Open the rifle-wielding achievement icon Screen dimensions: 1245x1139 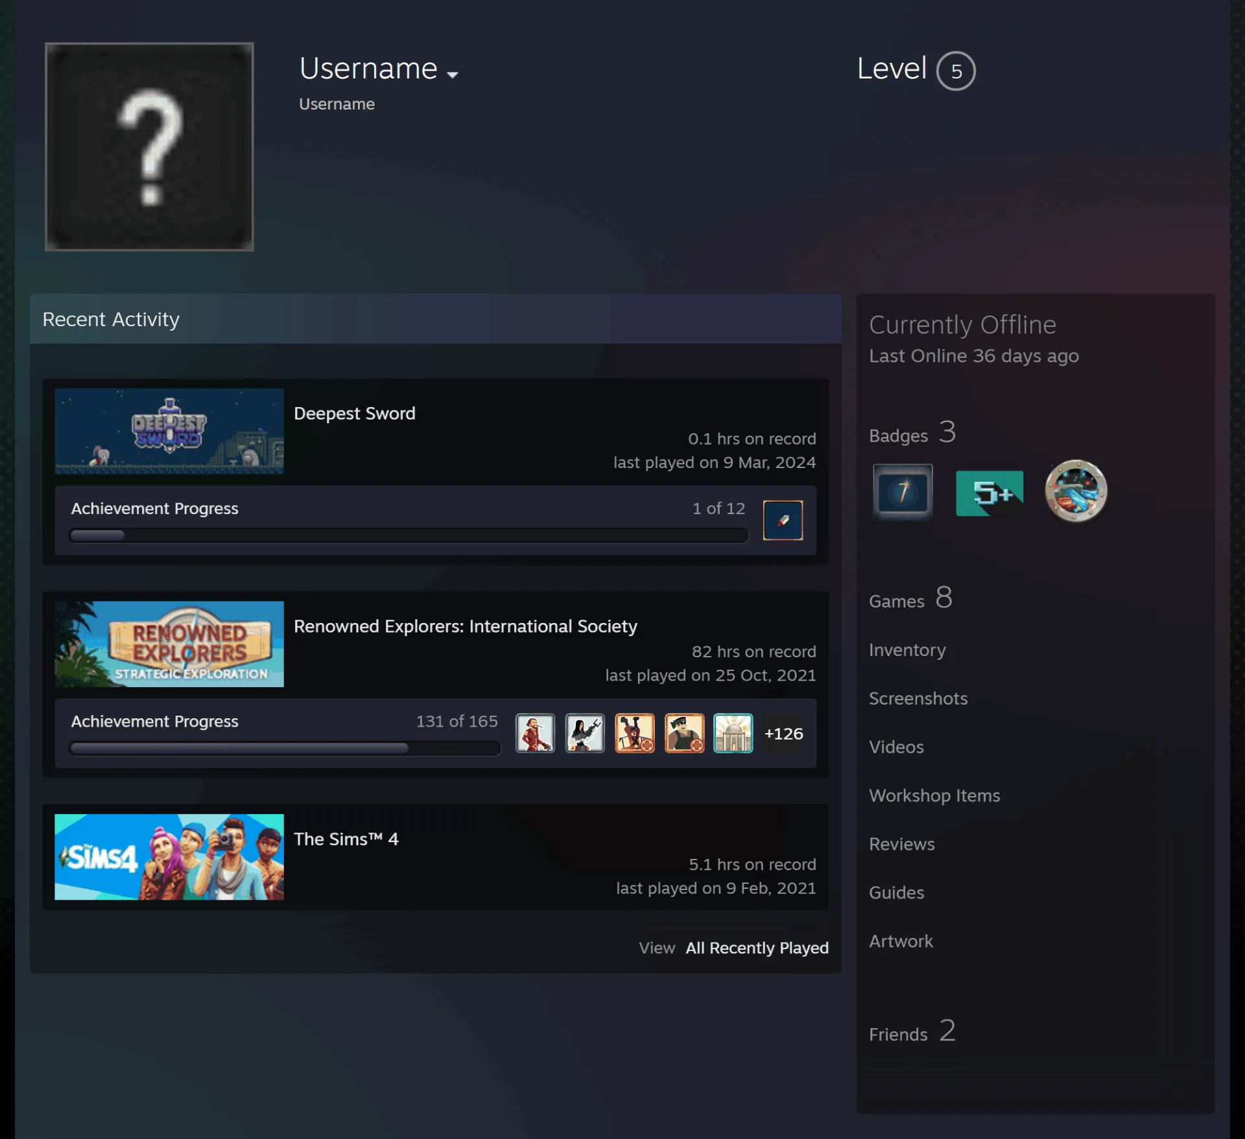pos(585,733)
